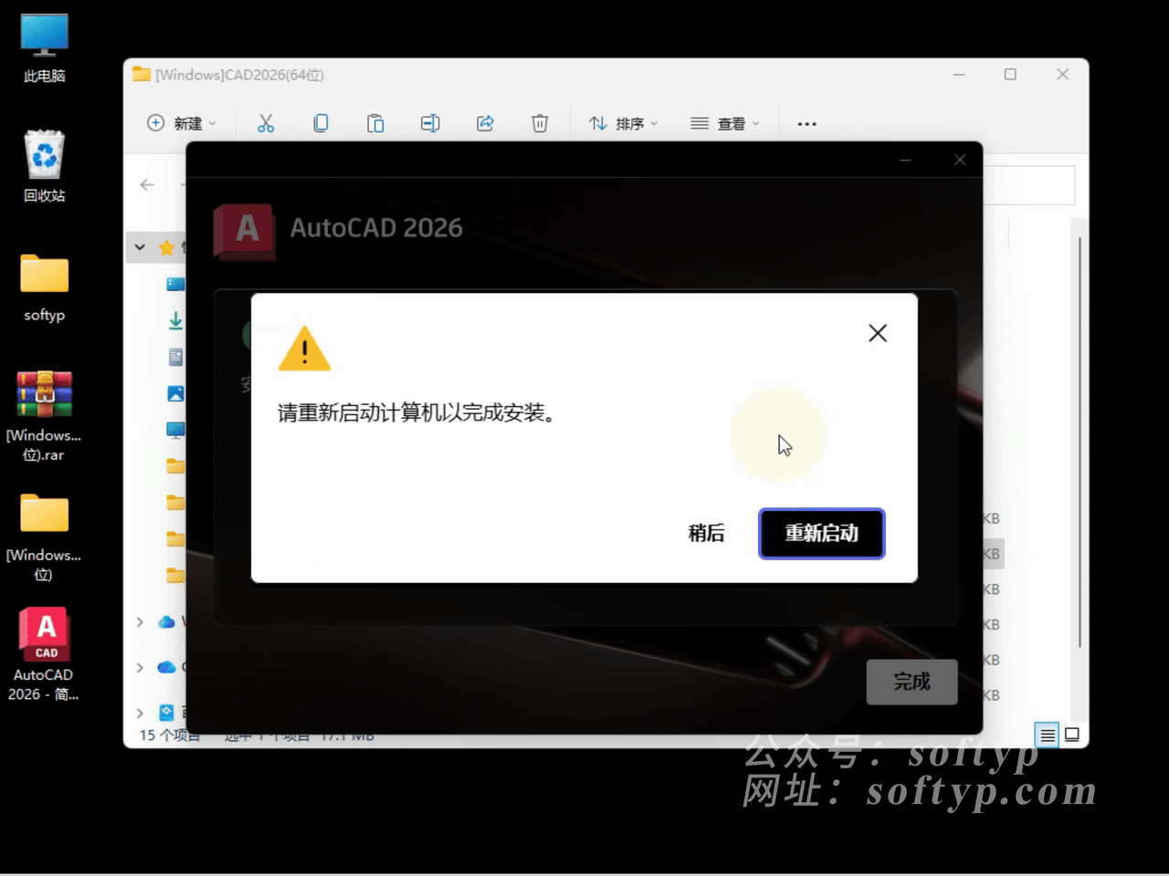Click the Rename icon in the toolbar

click(x=430, y=122)
